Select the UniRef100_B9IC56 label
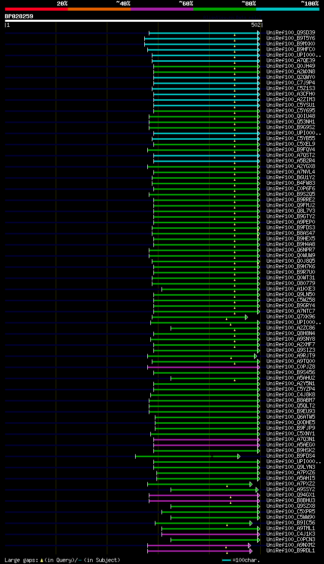 291,523
